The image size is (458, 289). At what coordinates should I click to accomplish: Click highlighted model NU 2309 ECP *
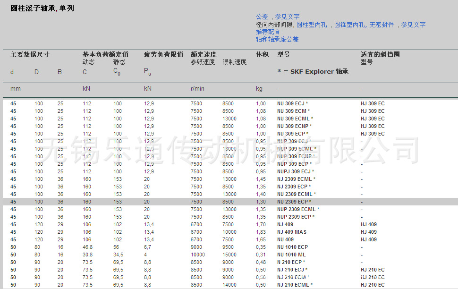(294, 202)
